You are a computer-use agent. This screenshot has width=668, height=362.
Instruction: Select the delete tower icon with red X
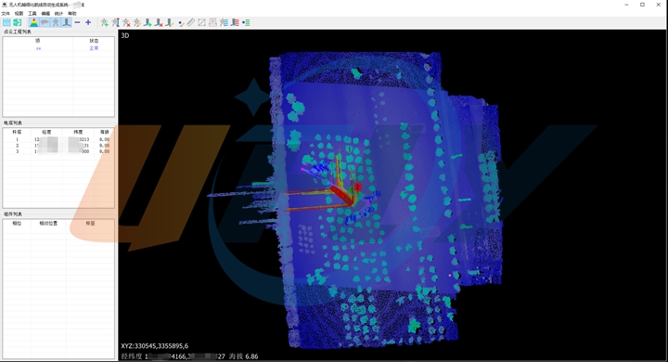coord(126,22)
